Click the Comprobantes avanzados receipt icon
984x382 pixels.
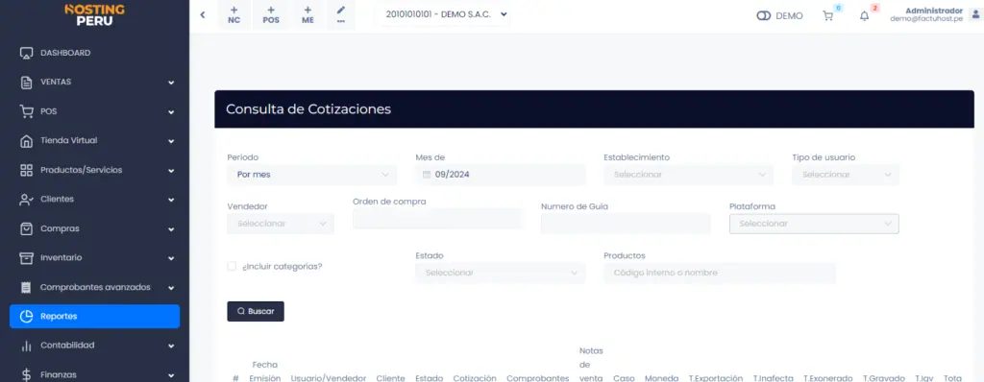click(26, 287)
